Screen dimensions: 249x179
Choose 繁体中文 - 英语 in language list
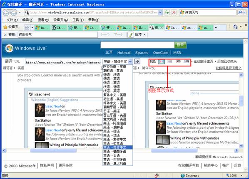point(117,95)
